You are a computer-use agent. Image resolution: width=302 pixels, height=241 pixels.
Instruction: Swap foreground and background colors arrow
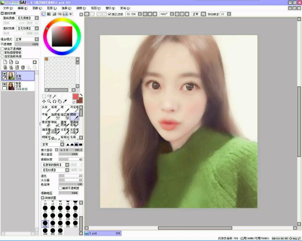click(x=81, y=95)
